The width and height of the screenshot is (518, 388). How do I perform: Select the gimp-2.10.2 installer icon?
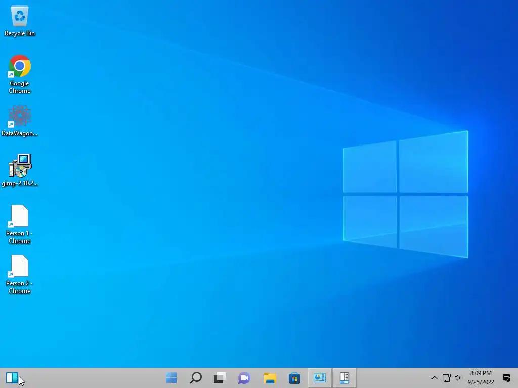[x=20, y=170]
